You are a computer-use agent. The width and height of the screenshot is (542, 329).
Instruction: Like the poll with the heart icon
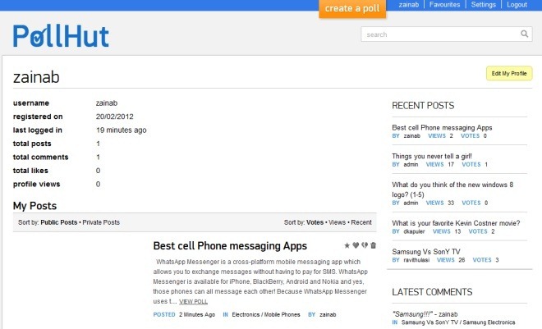pyautogui.click(x=356, y=245)
